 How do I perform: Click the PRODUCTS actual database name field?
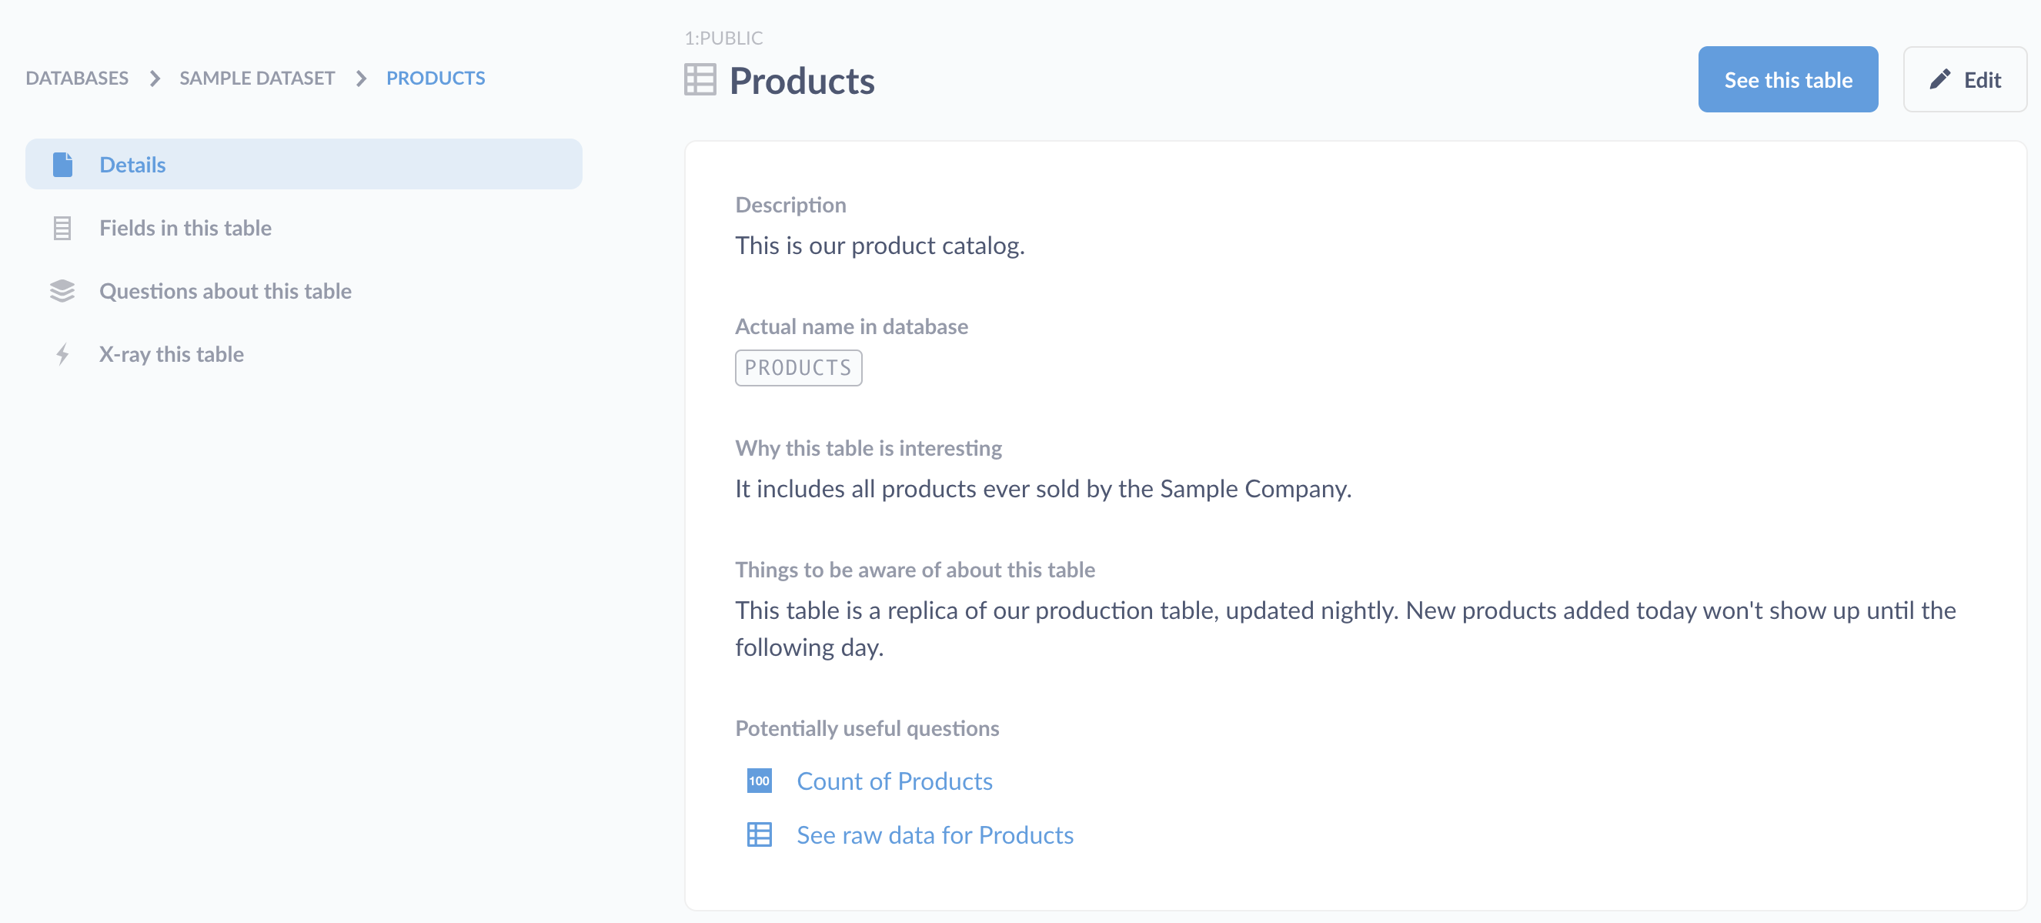coord(798,366)
